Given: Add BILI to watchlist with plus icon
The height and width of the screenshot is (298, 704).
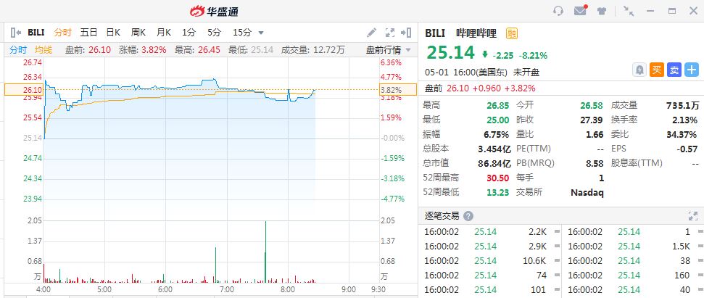Looking at the screenshot, I should pos(692,70).
